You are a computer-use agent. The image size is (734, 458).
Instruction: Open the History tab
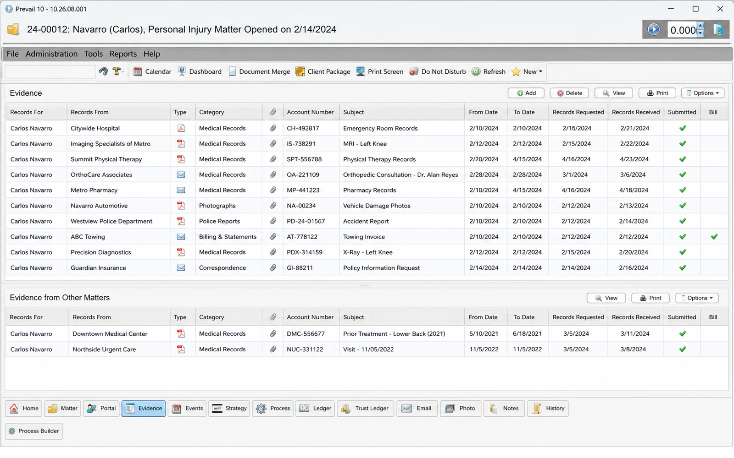pos(548,409)
